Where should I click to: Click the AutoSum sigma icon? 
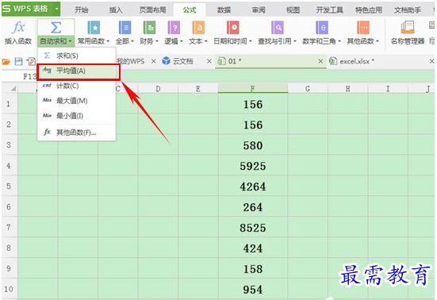click(56, 28)
